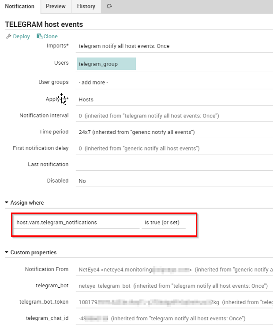This screenshot has width=273, height=330.
Task: Click the User groups 'add more' field
Action: (174, 82)
